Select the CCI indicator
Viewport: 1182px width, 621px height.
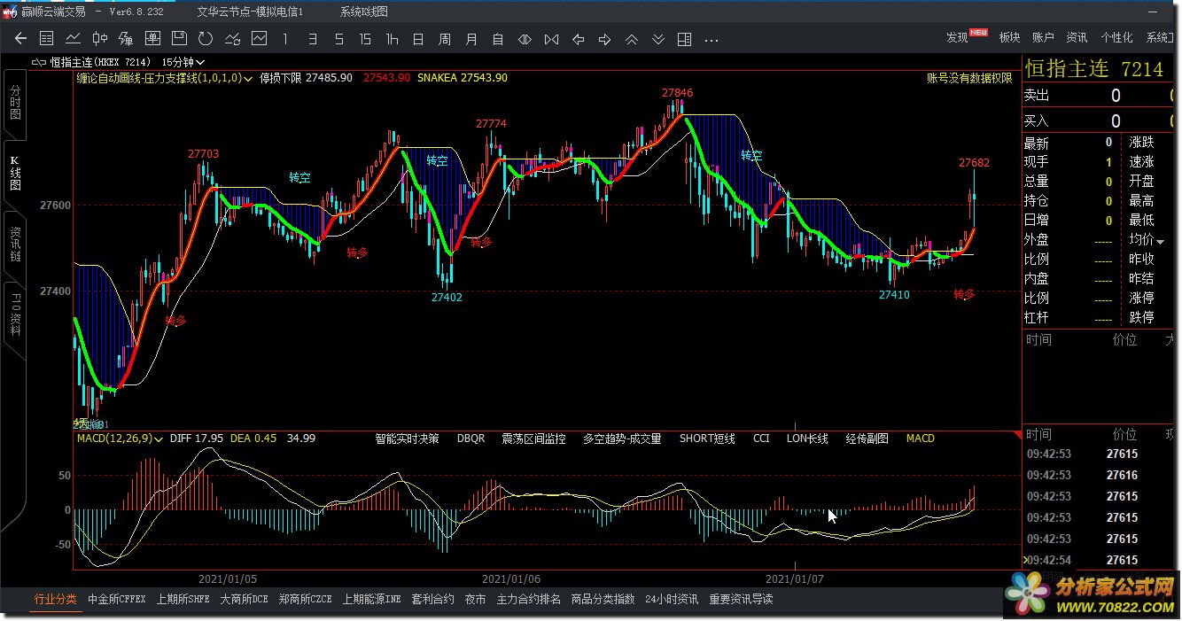(x=761, y=439)
